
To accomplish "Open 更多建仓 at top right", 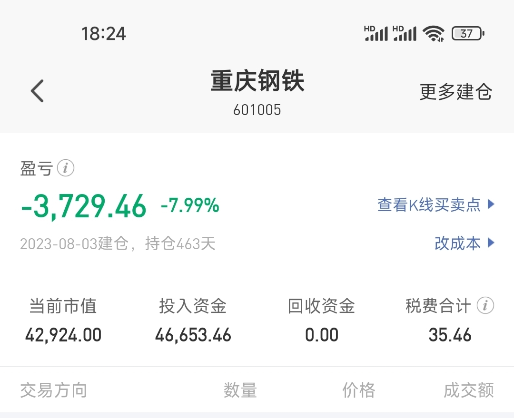I will click(x=455, y=92).
